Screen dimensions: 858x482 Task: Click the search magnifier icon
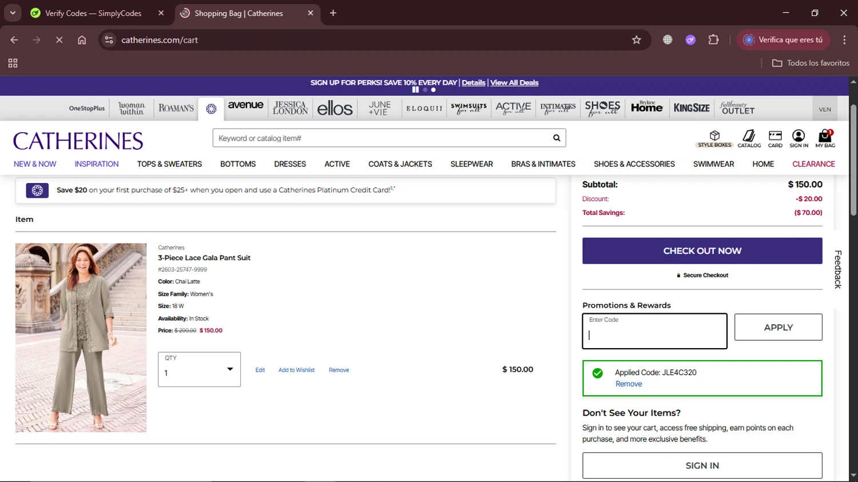(x=557, y=138)
